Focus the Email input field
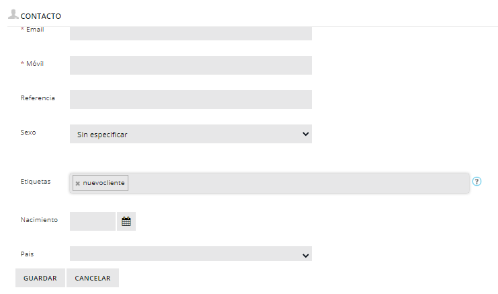Image resolution: width=498 pixels, height=294 pixels. [x=190, y=33]
